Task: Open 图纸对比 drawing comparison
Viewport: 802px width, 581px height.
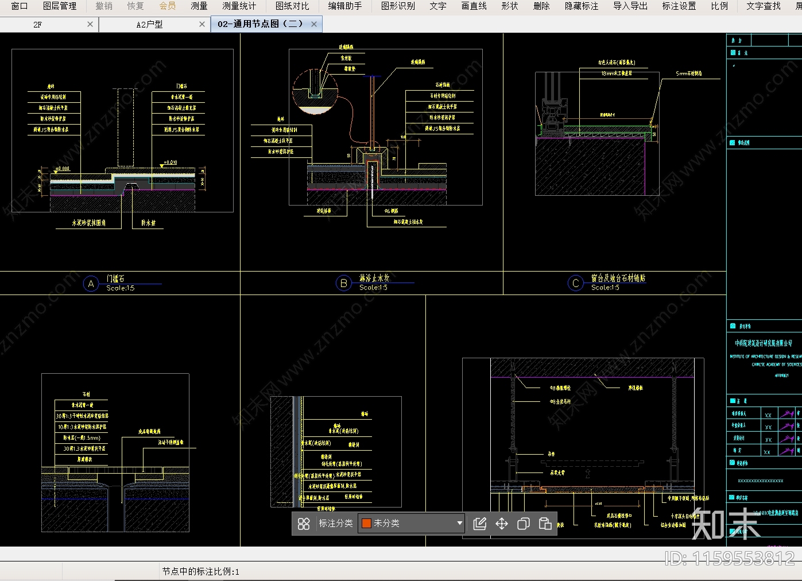Action: coord(292,6)
